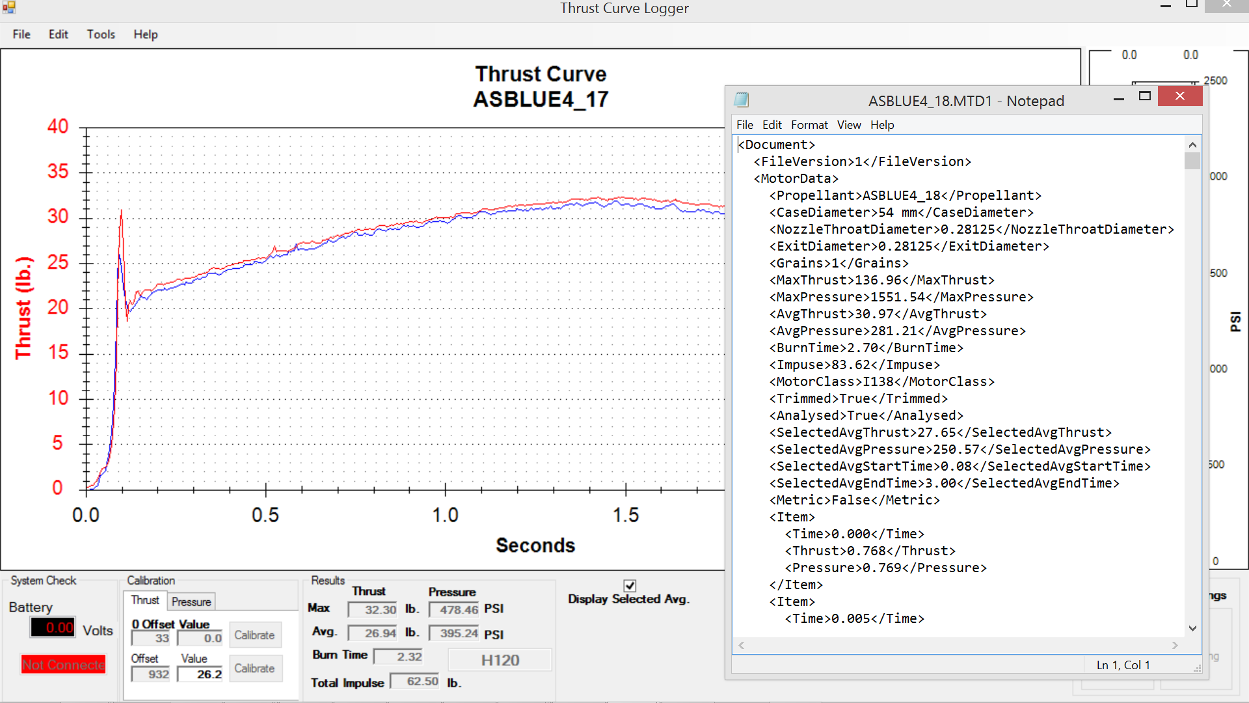
Task: Open Notepad's Help menu
Action: coord(882,125)
